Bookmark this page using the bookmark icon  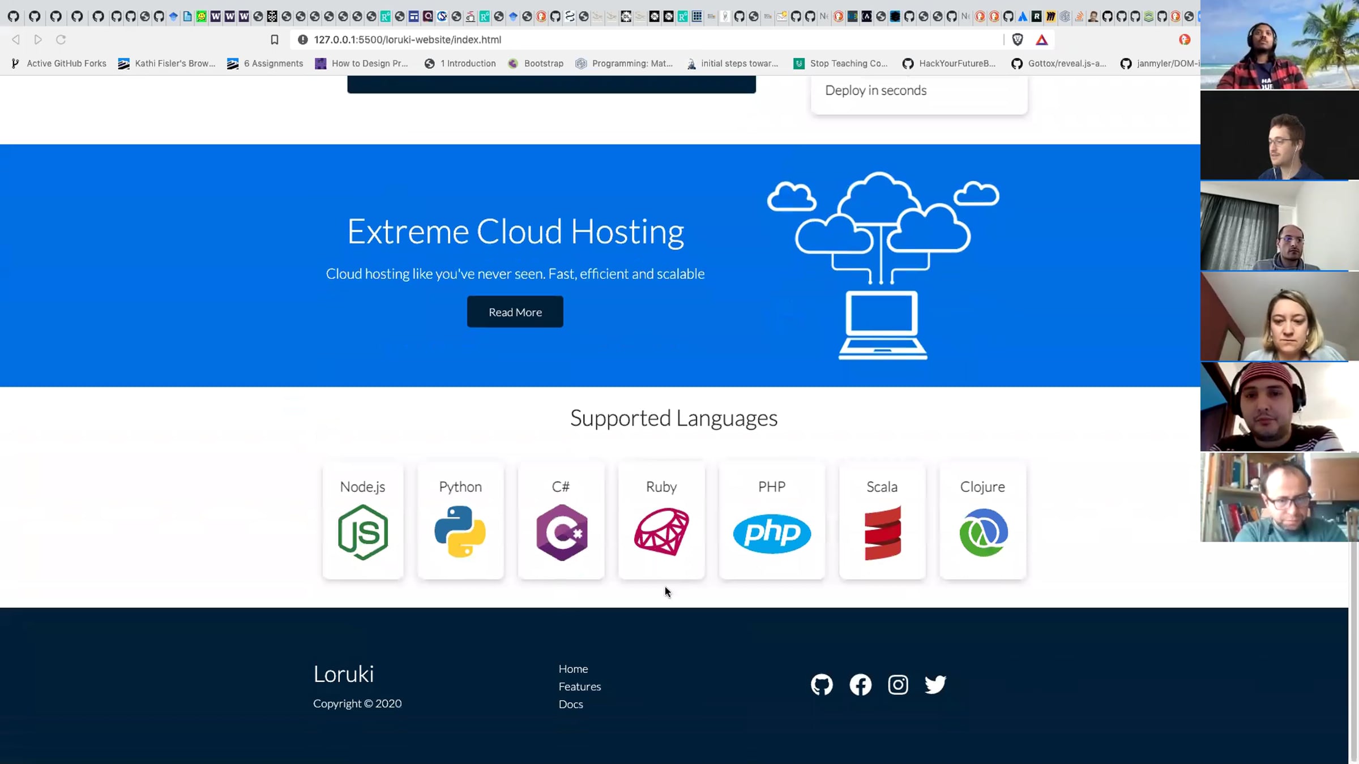click(x=275, y=40)
